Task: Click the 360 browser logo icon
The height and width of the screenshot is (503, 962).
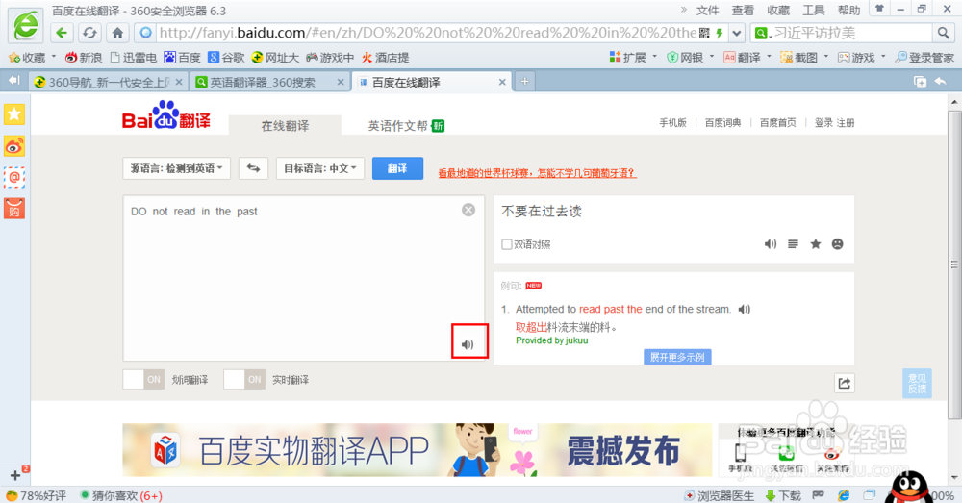Action: [26, 26]
